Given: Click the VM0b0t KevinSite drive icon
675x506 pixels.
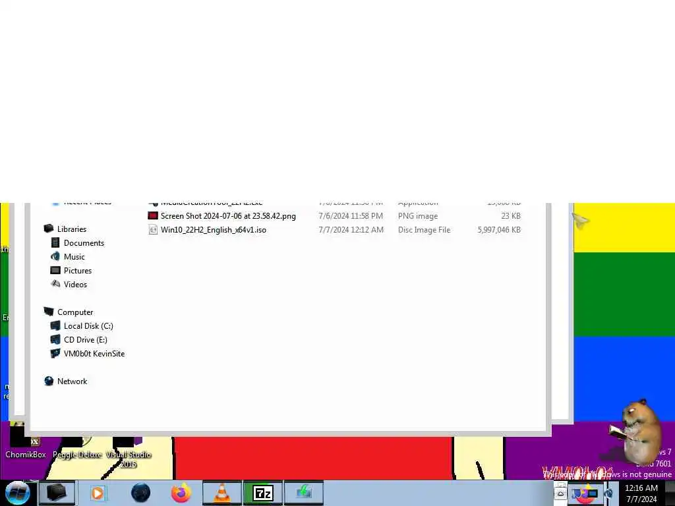Looking at the screenshot, I should [55, 353].
